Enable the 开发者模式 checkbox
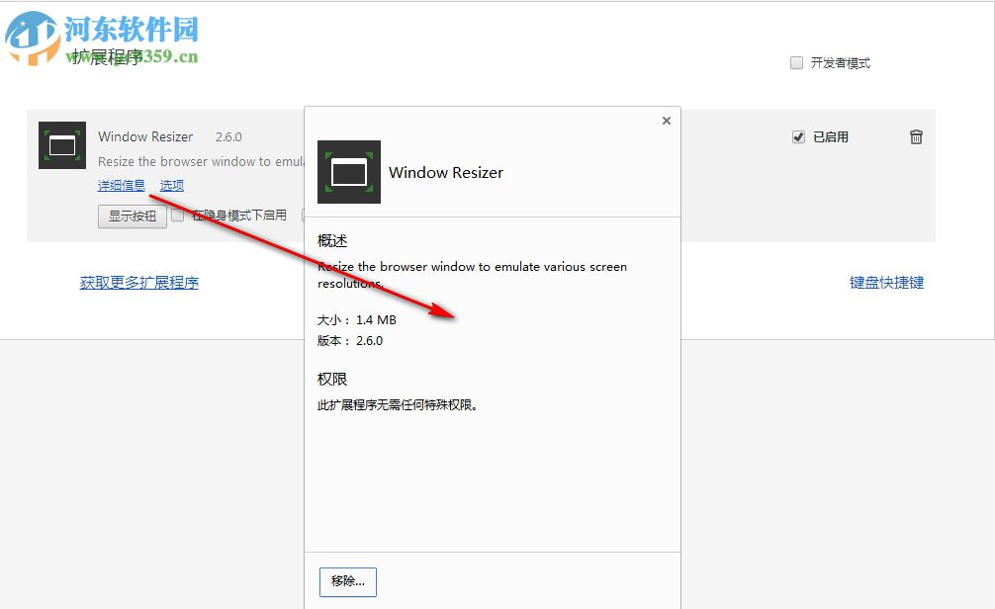The height and width of the screenshot is (609, 995). click(x=796, y=62)
